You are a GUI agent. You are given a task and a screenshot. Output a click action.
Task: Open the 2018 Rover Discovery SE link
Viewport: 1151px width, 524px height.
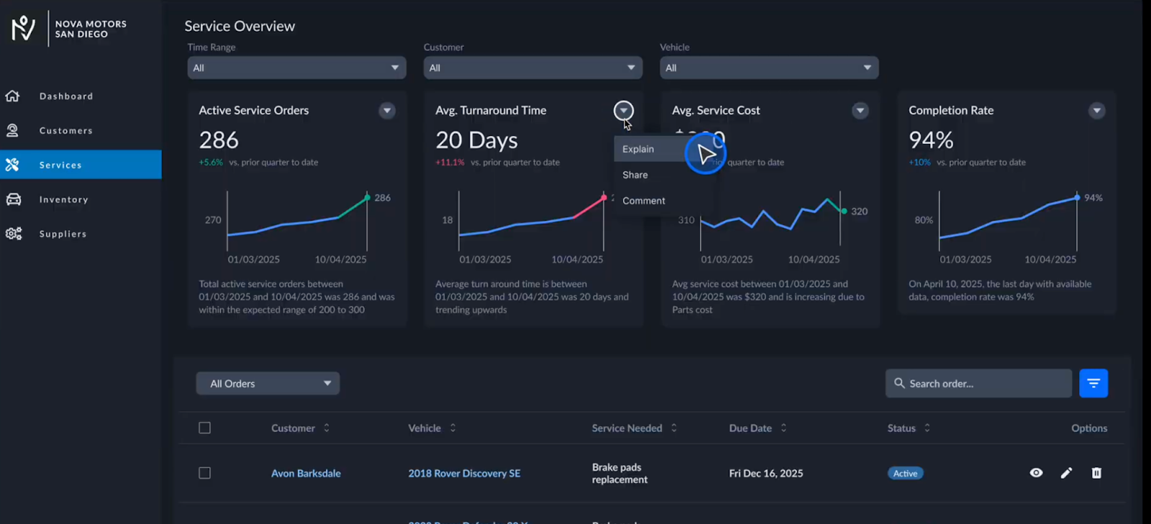point(464,474)
